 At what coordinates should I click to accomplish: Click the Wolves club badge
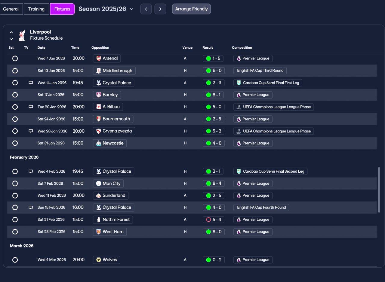click(x=99, y=260)
